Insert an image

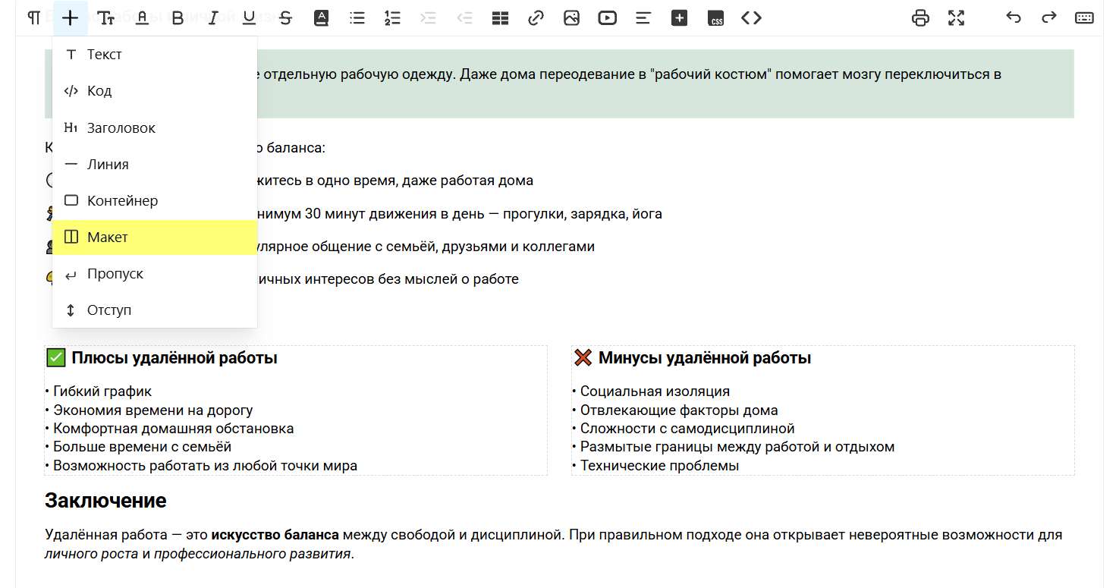click(571, 18)
